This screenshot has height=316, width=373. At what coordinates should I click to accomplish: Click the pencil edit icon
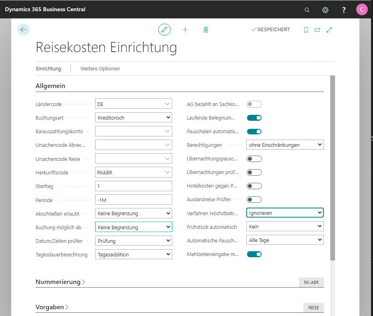point(164,30)
